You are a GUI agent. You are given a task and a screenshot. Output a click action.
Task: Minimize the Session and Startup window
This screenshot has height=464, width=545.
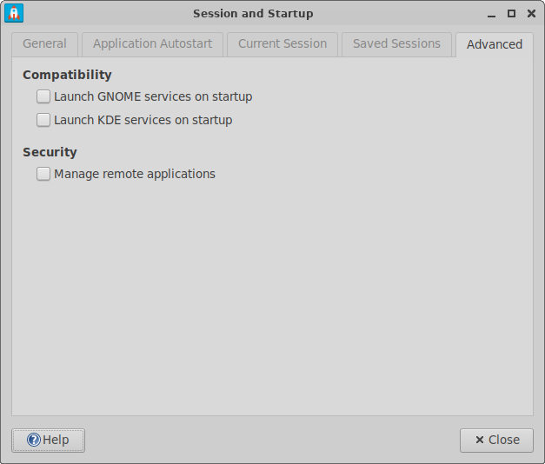493,13
